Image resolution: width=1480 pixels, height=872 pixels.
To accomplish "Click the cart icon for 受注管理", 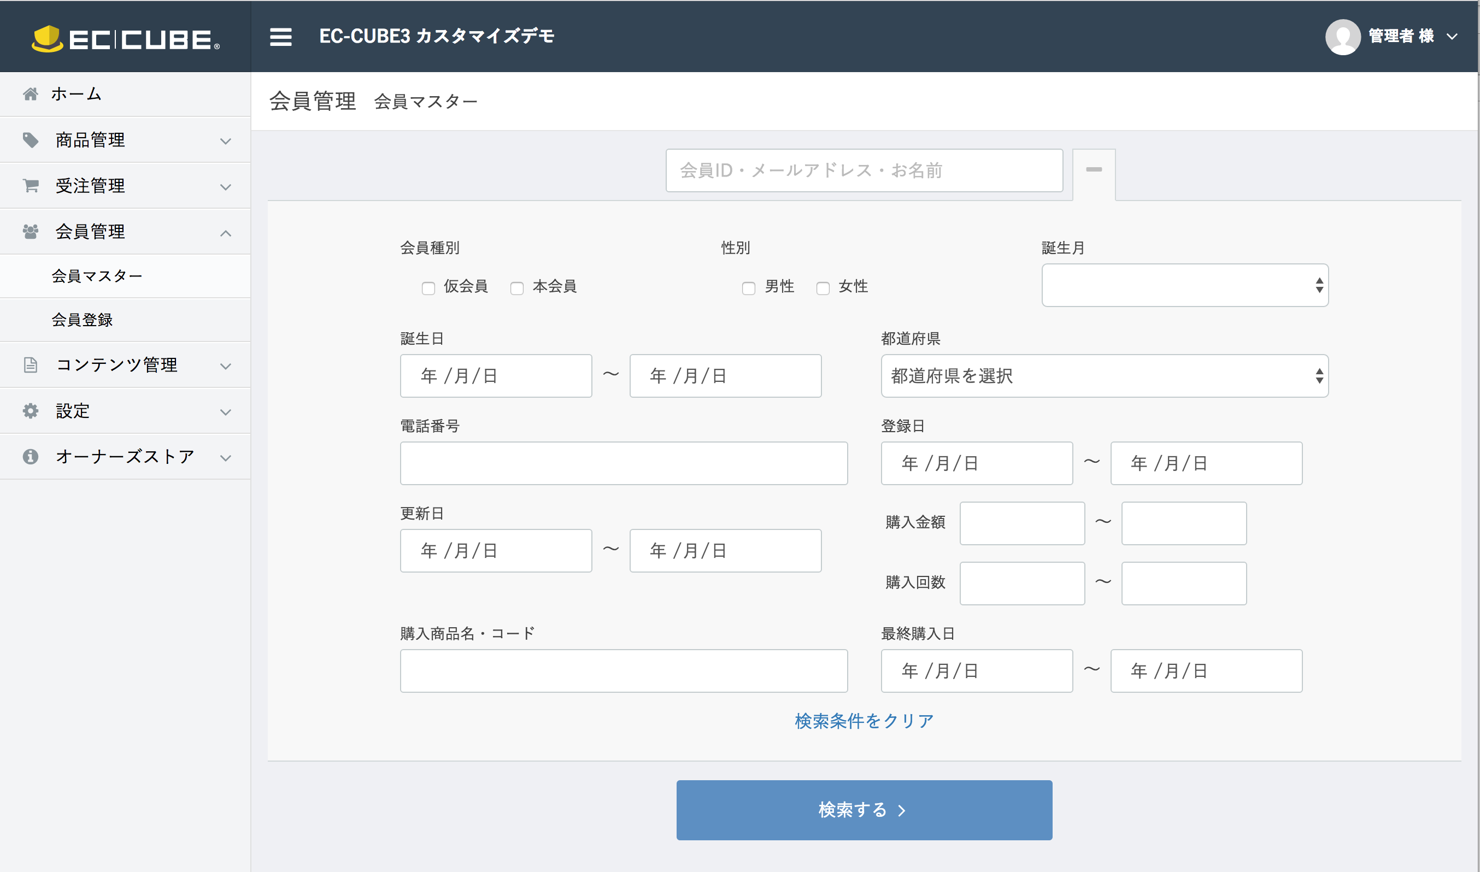I will (31, 186).
